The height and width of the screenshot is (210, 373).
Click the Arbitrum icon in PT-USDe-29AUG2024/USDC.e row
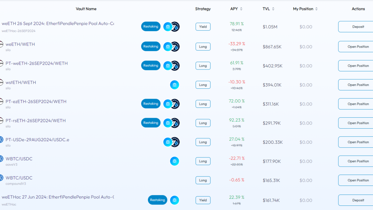click(175, 142)
